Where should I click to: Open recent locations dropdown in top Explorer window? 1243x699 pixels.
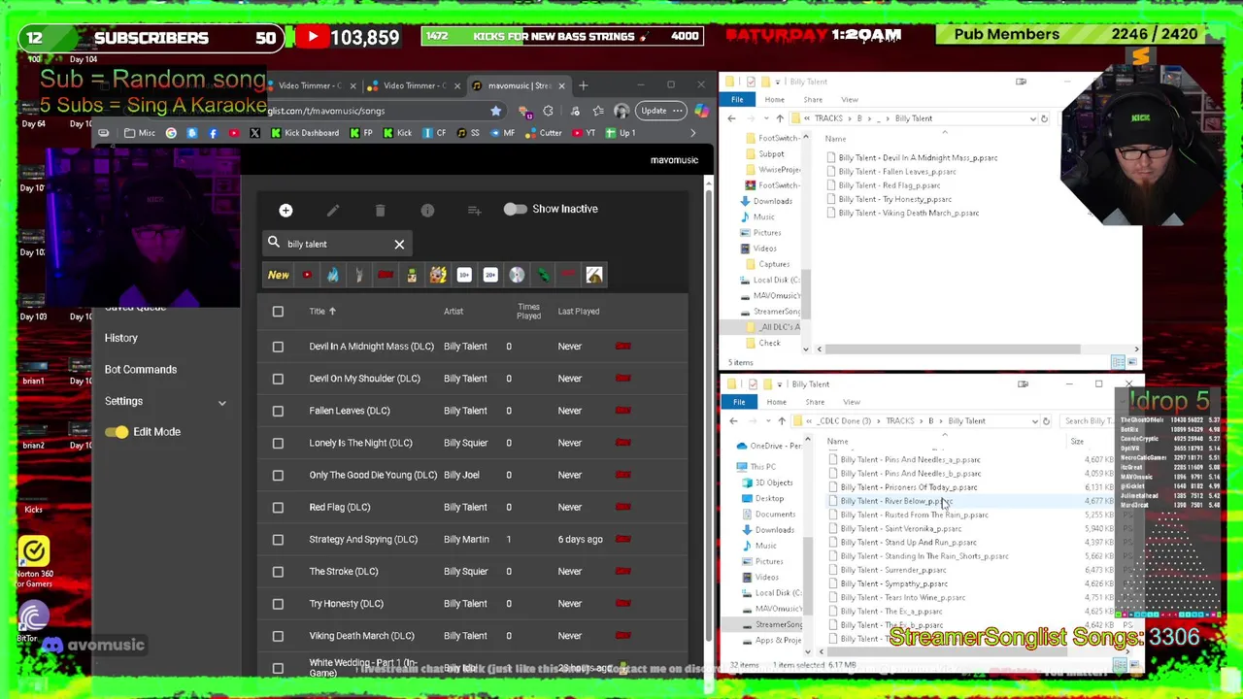767,118
